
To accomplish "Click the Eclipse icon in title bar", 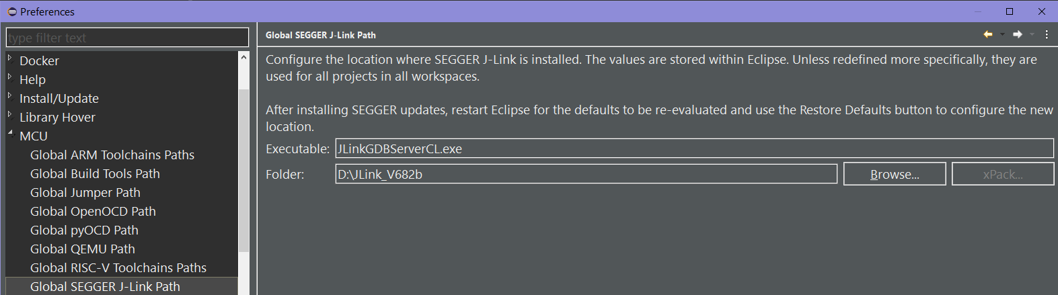I will pyautogui.click(x=11, y=11).
